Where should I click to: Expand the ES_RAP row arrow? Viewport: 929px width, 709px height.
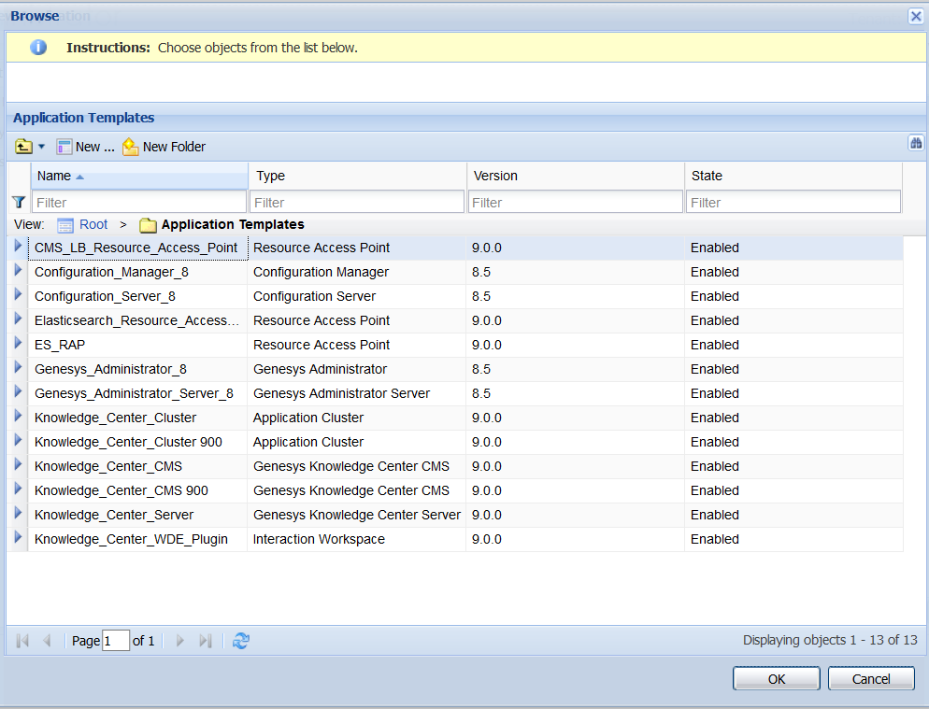pyautogui.click(x=18, y=343)
